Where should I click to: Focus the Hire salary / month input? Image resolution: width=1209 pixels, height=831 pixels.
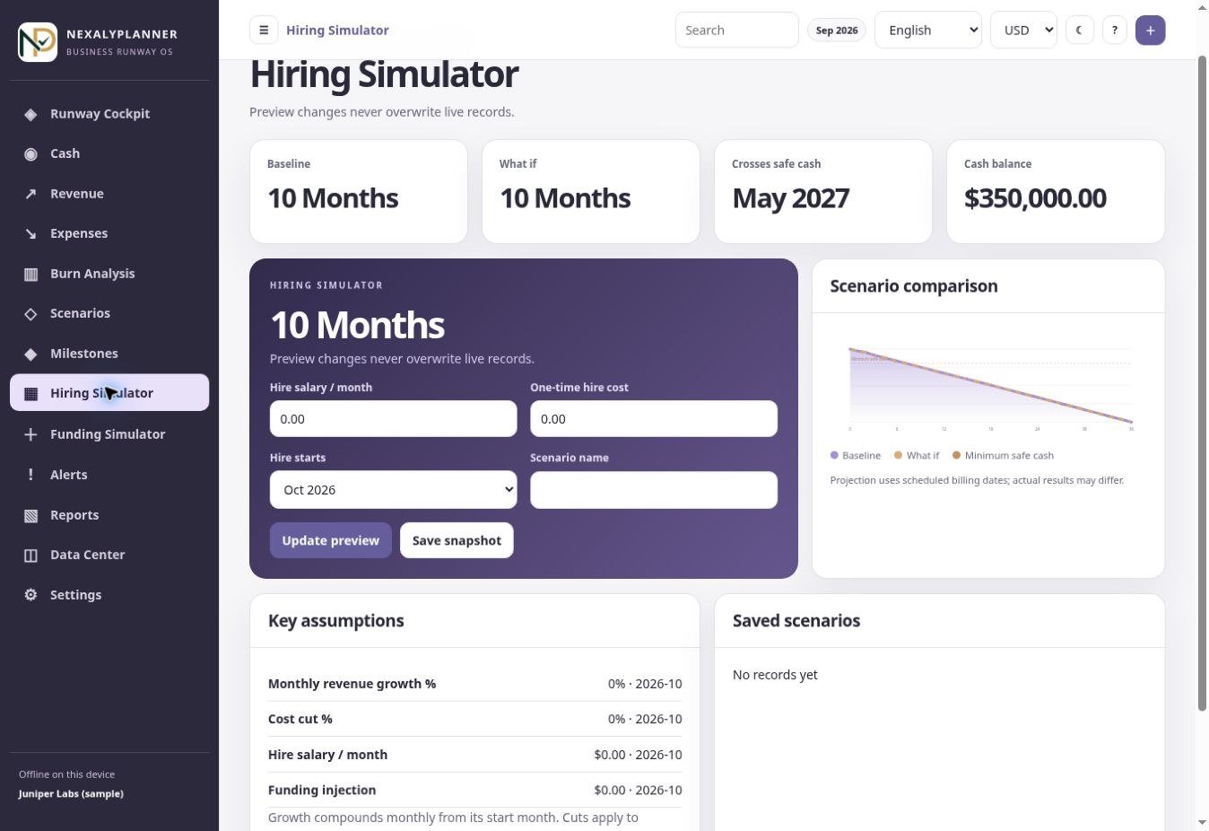point(394,419)
